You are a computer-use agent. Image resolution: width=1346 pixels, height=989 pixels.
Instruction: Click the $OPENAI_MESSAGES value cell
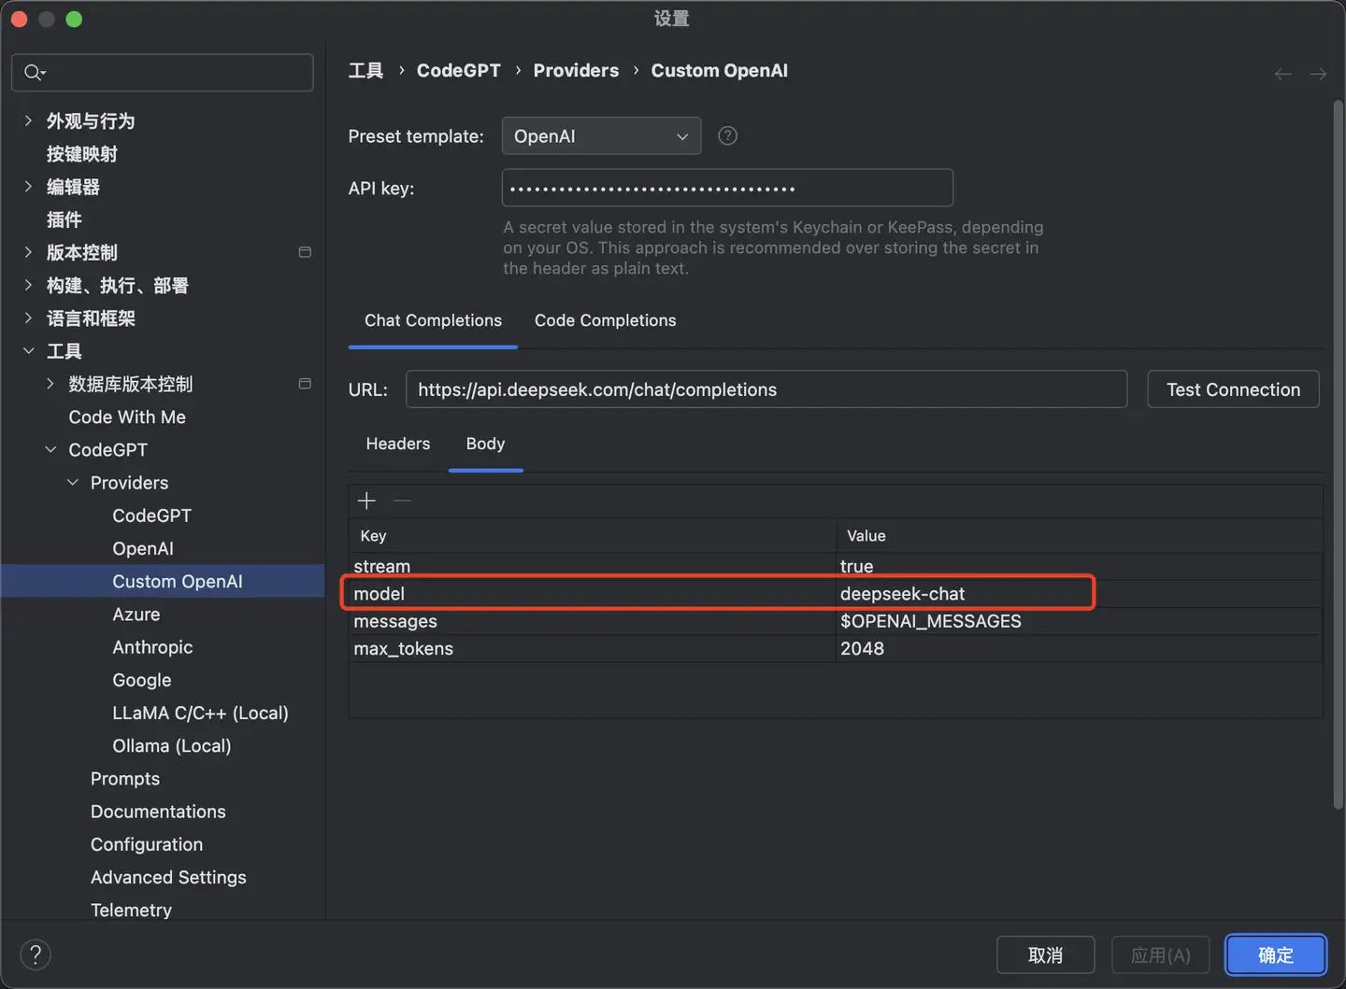coord(1079,621)
